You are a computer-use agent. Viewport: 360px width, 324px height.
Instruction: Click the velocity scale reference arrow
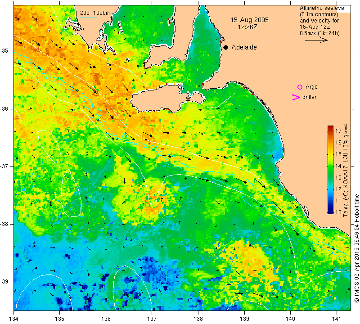316,40
